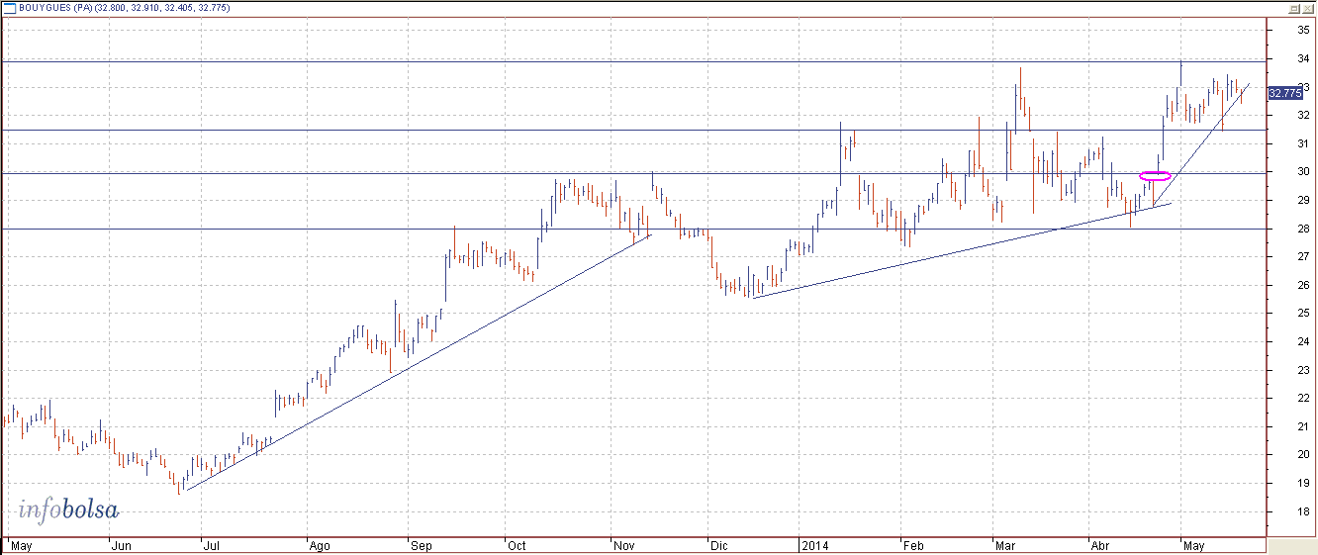The height and width of the screenshot is (555, 1318).
Task: Click the Sep month axis label
Action: click(x=421, y=545)
